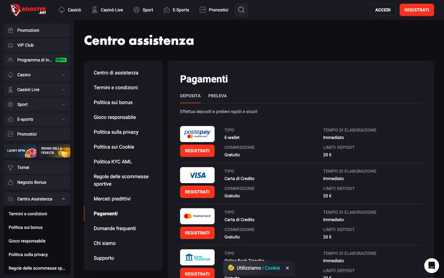Click the Tornei trophy icon
444x278 pixels.
[x=10, y=168]
